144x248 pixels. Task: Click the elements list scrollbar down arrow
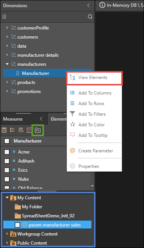92,186
